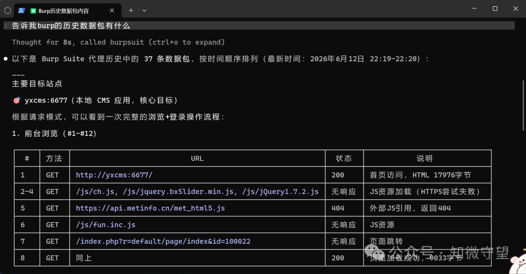526x274 pixels.
Task: Click the 状态 column header
Action: [x=344, y=158]
